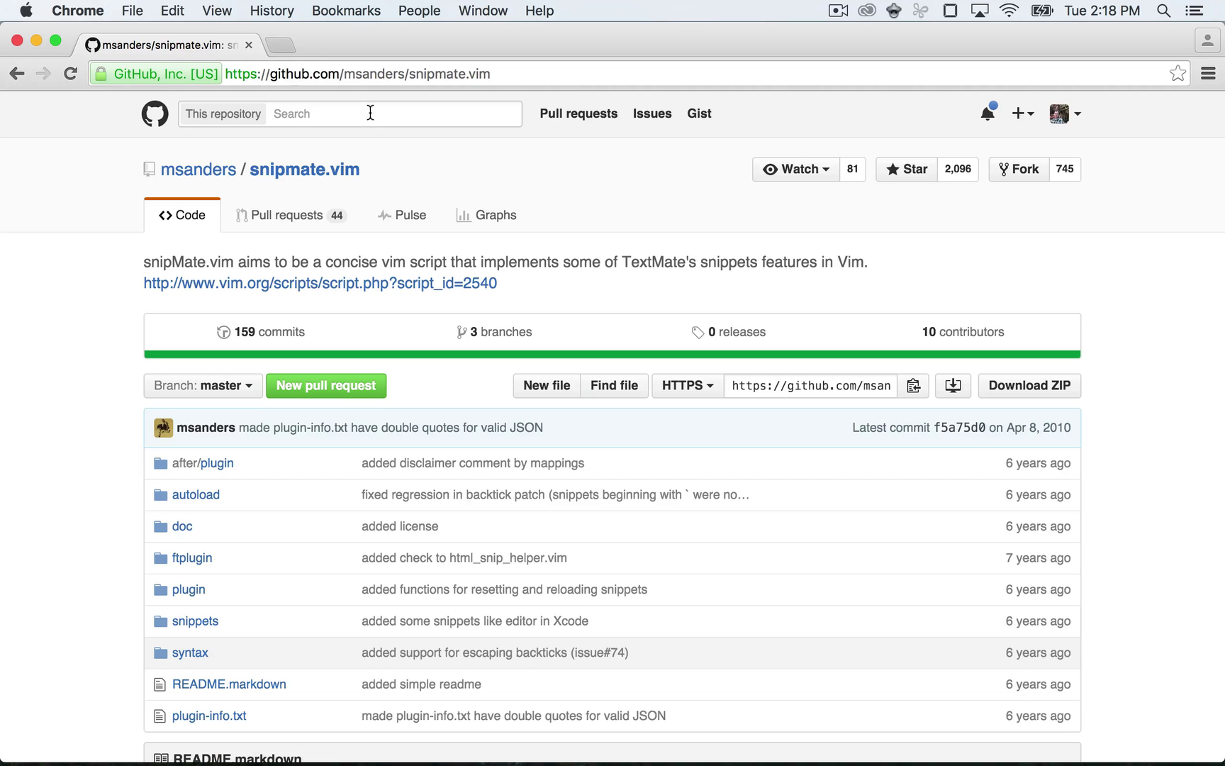Click the 2,096 stargazers count
Viewport: 1225px width, 766px height.
coord(958,169)
